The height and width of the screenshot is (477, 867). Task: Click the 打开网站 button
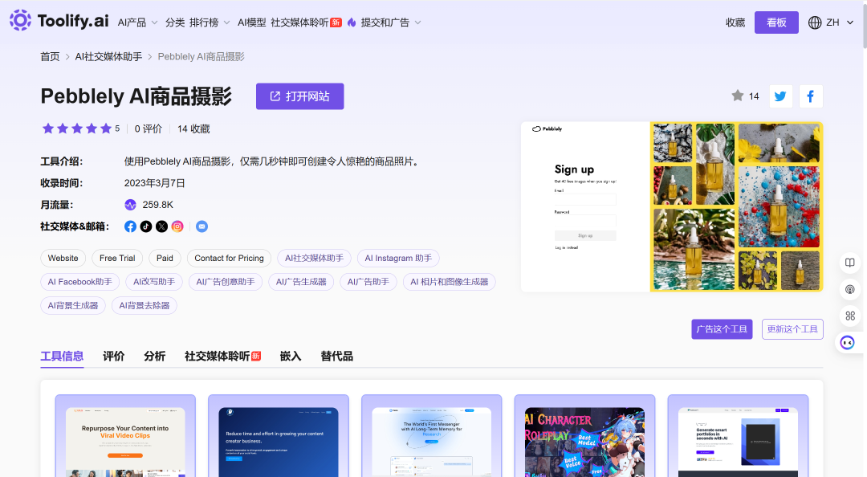(x=299, y=96)
